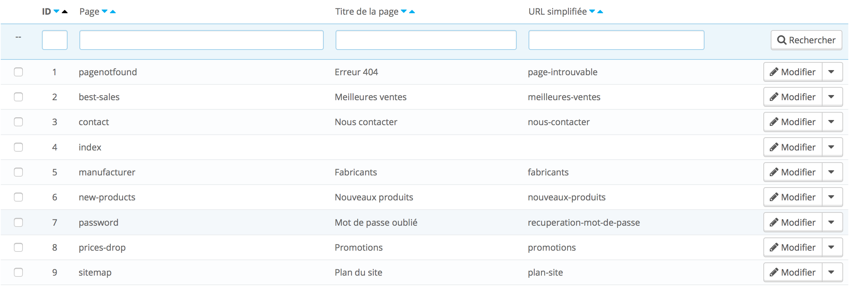Open action menu arrow for index row
Image resolution: width=849 pixels, height=287 pixels.
[831, 147]
